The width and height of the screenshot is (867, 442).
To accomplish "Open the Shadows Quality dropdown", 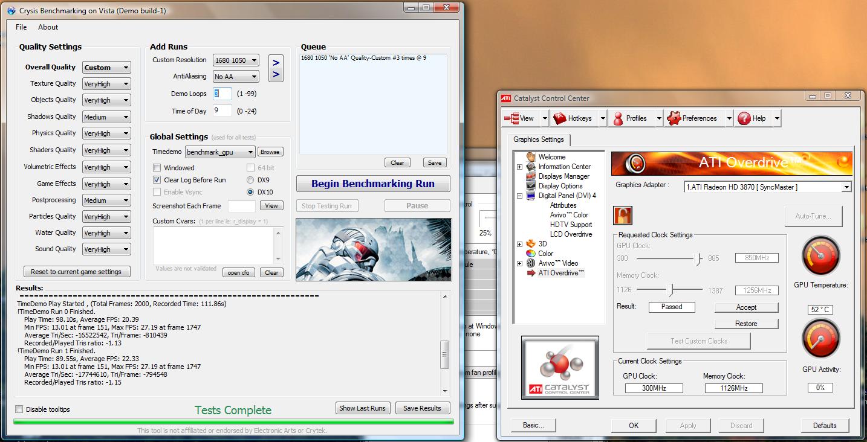I will pyautogui.click(x=106, y=117).
